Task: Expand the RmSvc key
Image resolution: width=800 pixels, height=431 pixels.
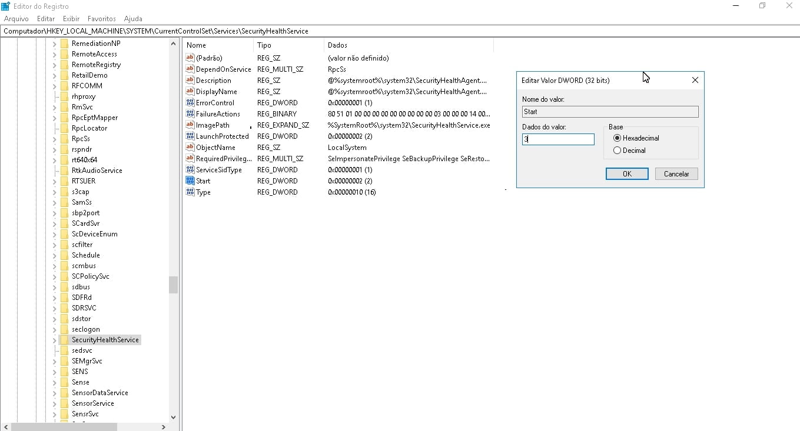Action: (54, 107)
